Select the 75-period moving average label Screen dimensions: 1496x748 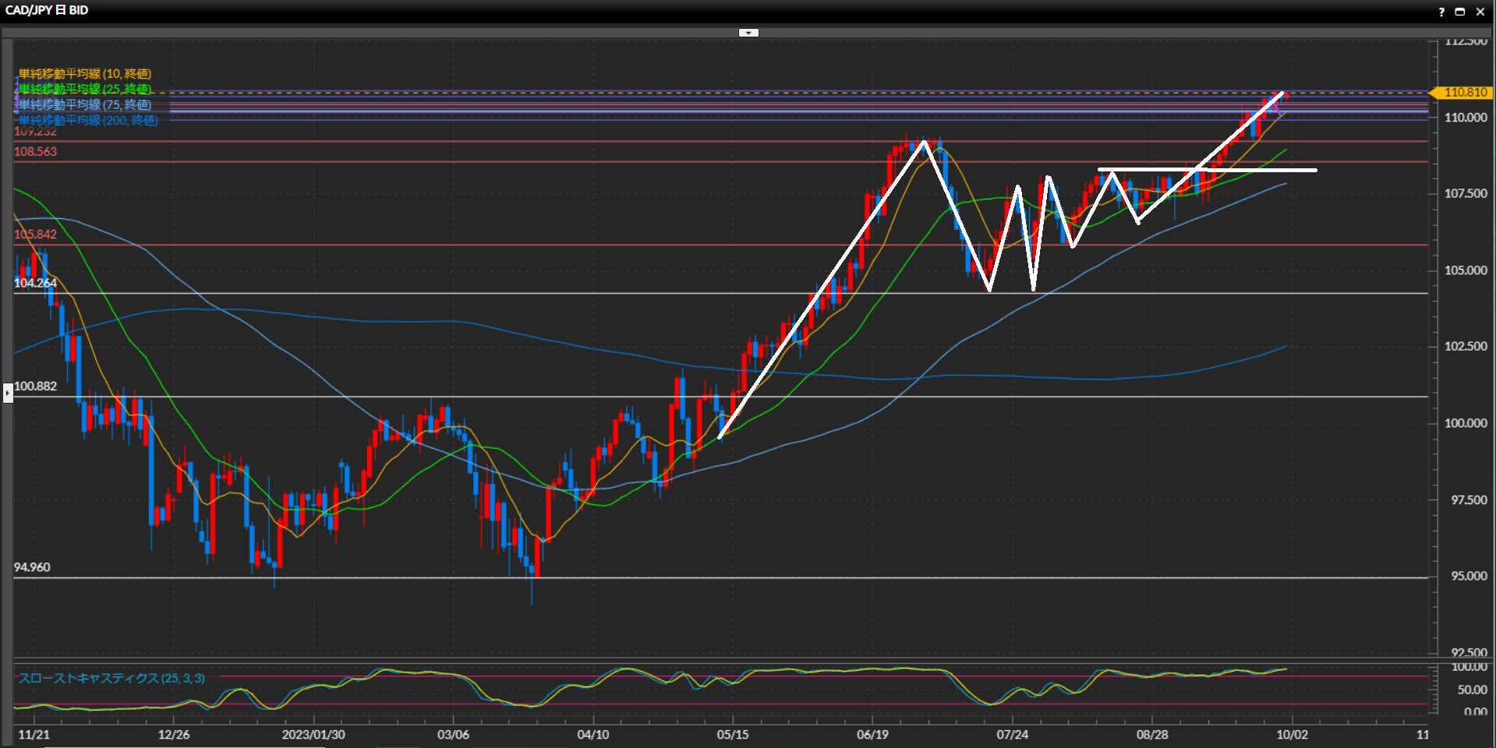[x=85, y=105]
